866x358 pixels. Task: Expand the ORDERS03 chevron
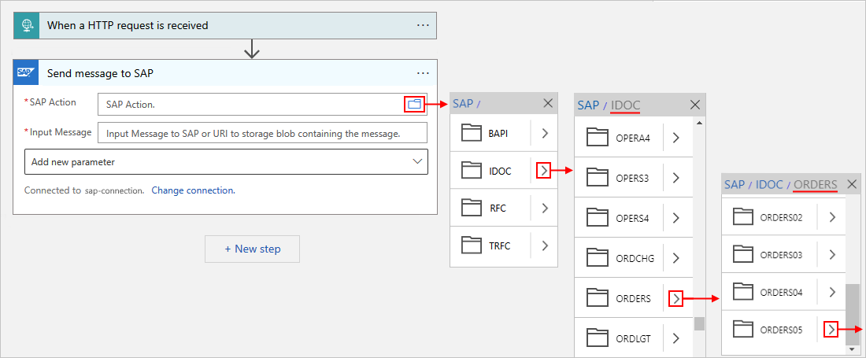pyautogui.click(x=832, y=254)
